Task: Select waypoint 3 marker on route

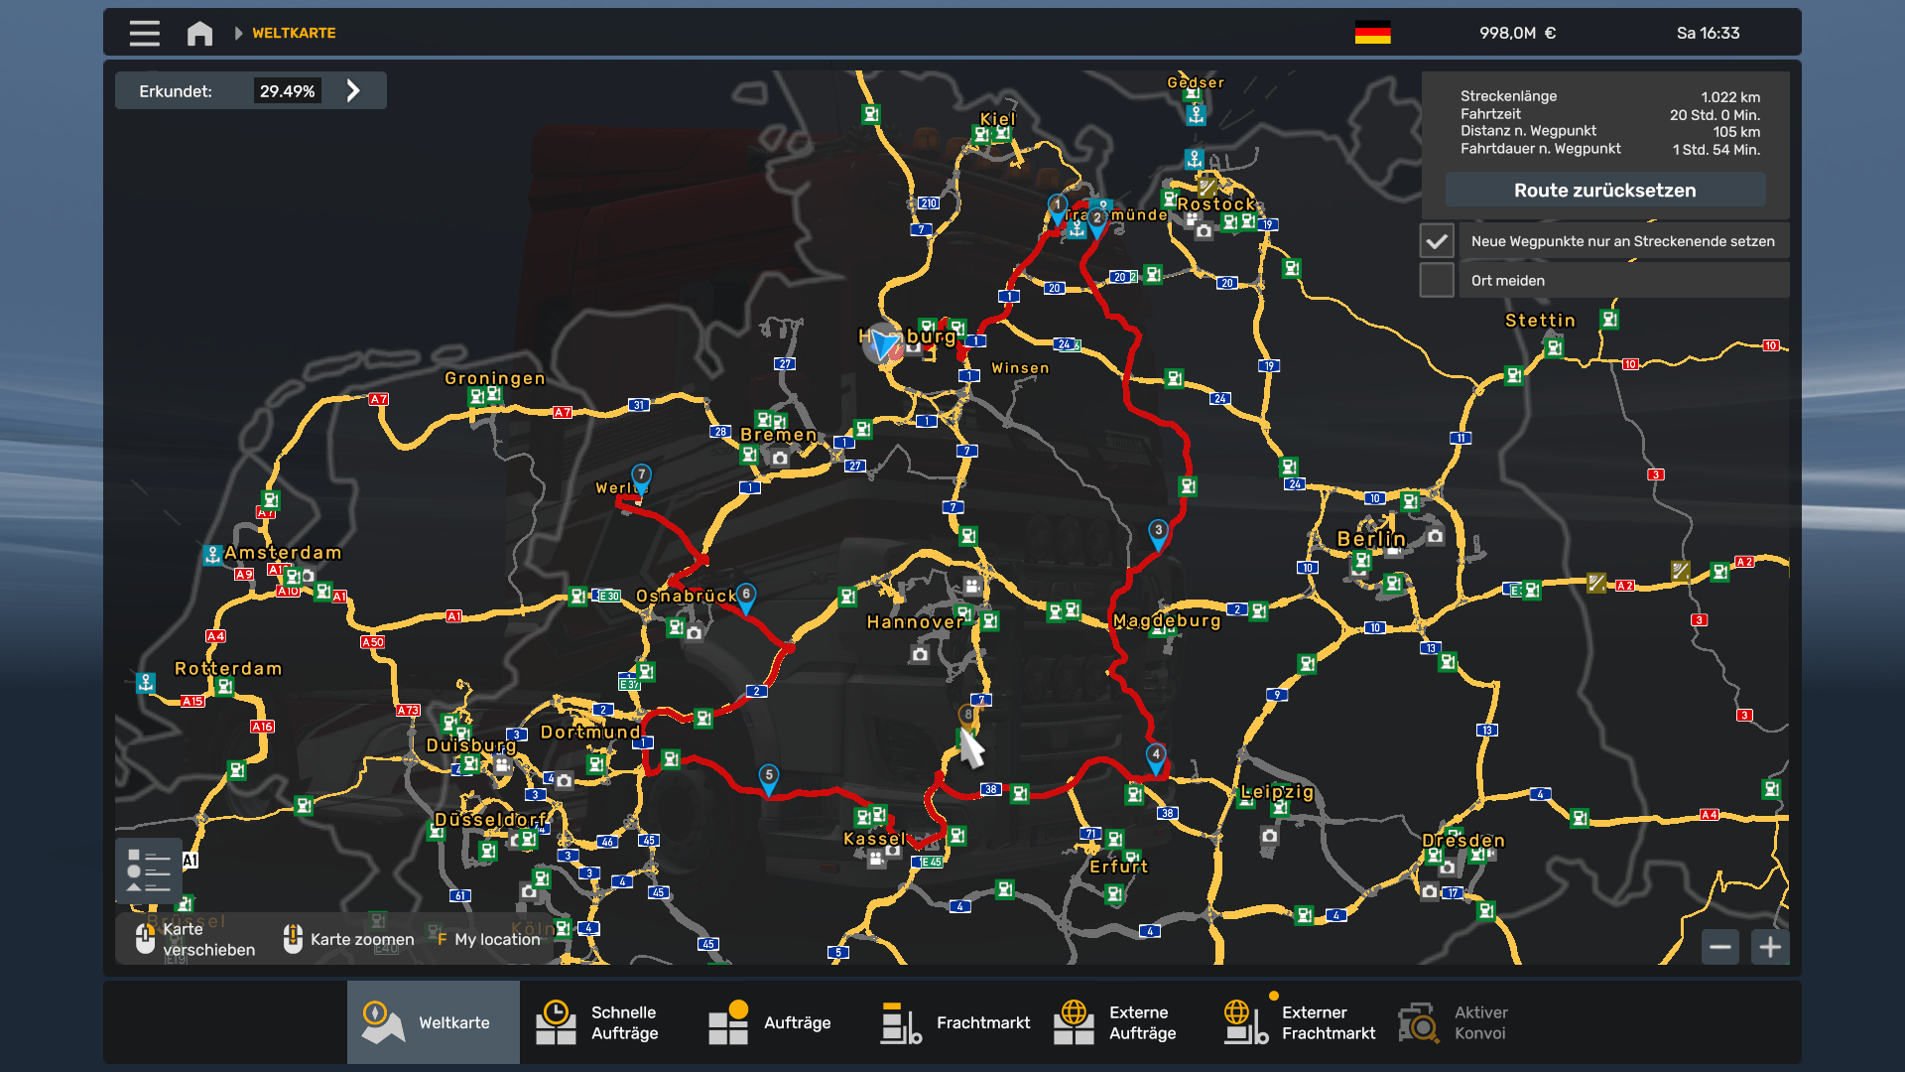Action: [x=1158, y=532]
